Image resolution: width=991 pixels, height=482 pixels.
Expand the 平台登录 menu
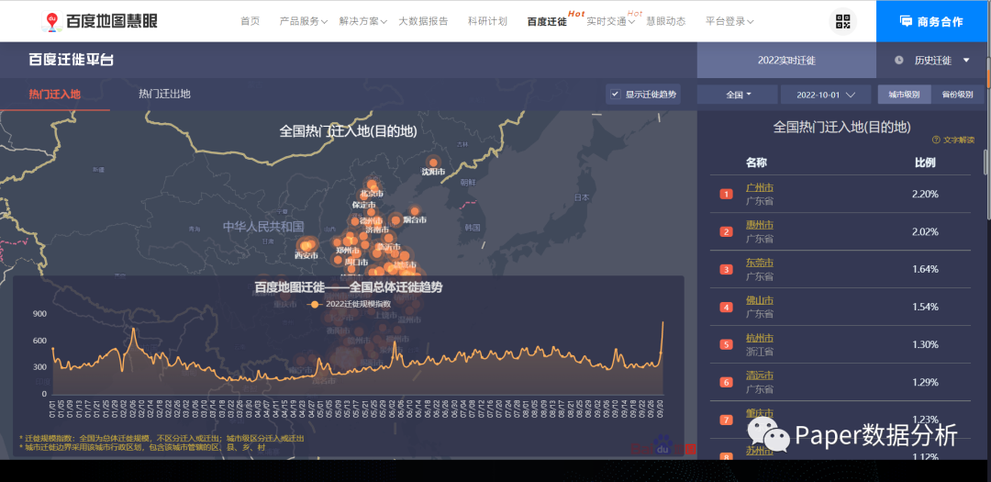729,21
